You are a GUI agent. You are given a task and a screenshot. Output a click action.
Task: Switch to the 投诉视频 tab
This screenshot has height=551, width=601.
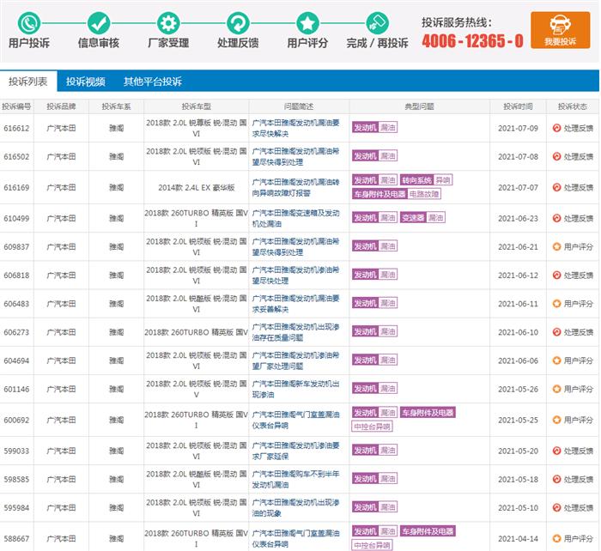(x=86, y=82)
